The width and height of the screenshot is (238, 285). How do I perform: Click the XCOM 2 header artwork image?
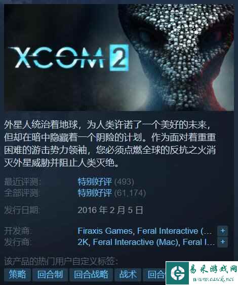tap(119, 57)
